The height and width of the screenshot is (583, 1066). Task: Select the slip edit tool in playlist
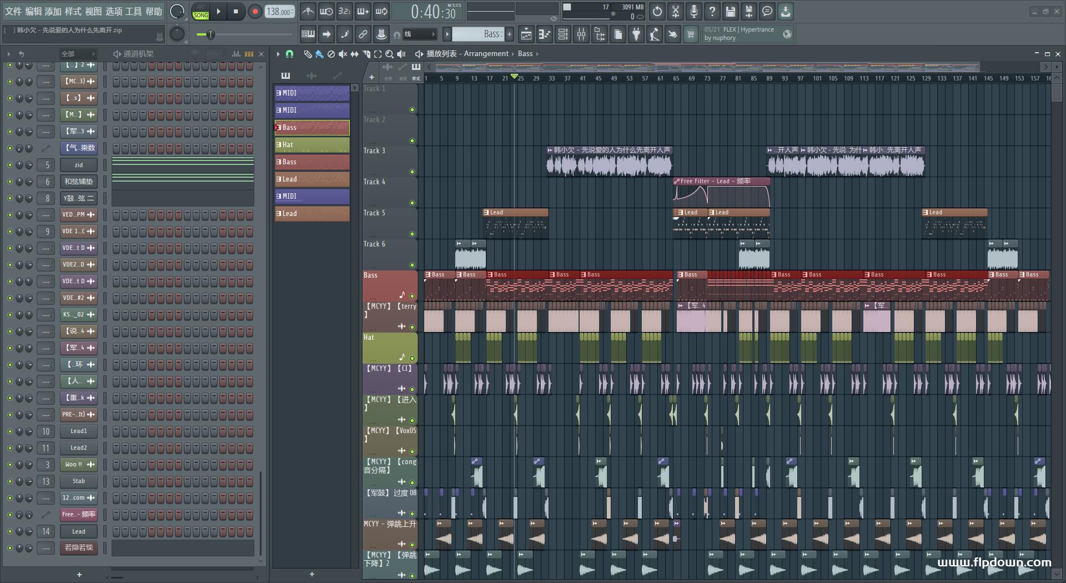[354, 54]
